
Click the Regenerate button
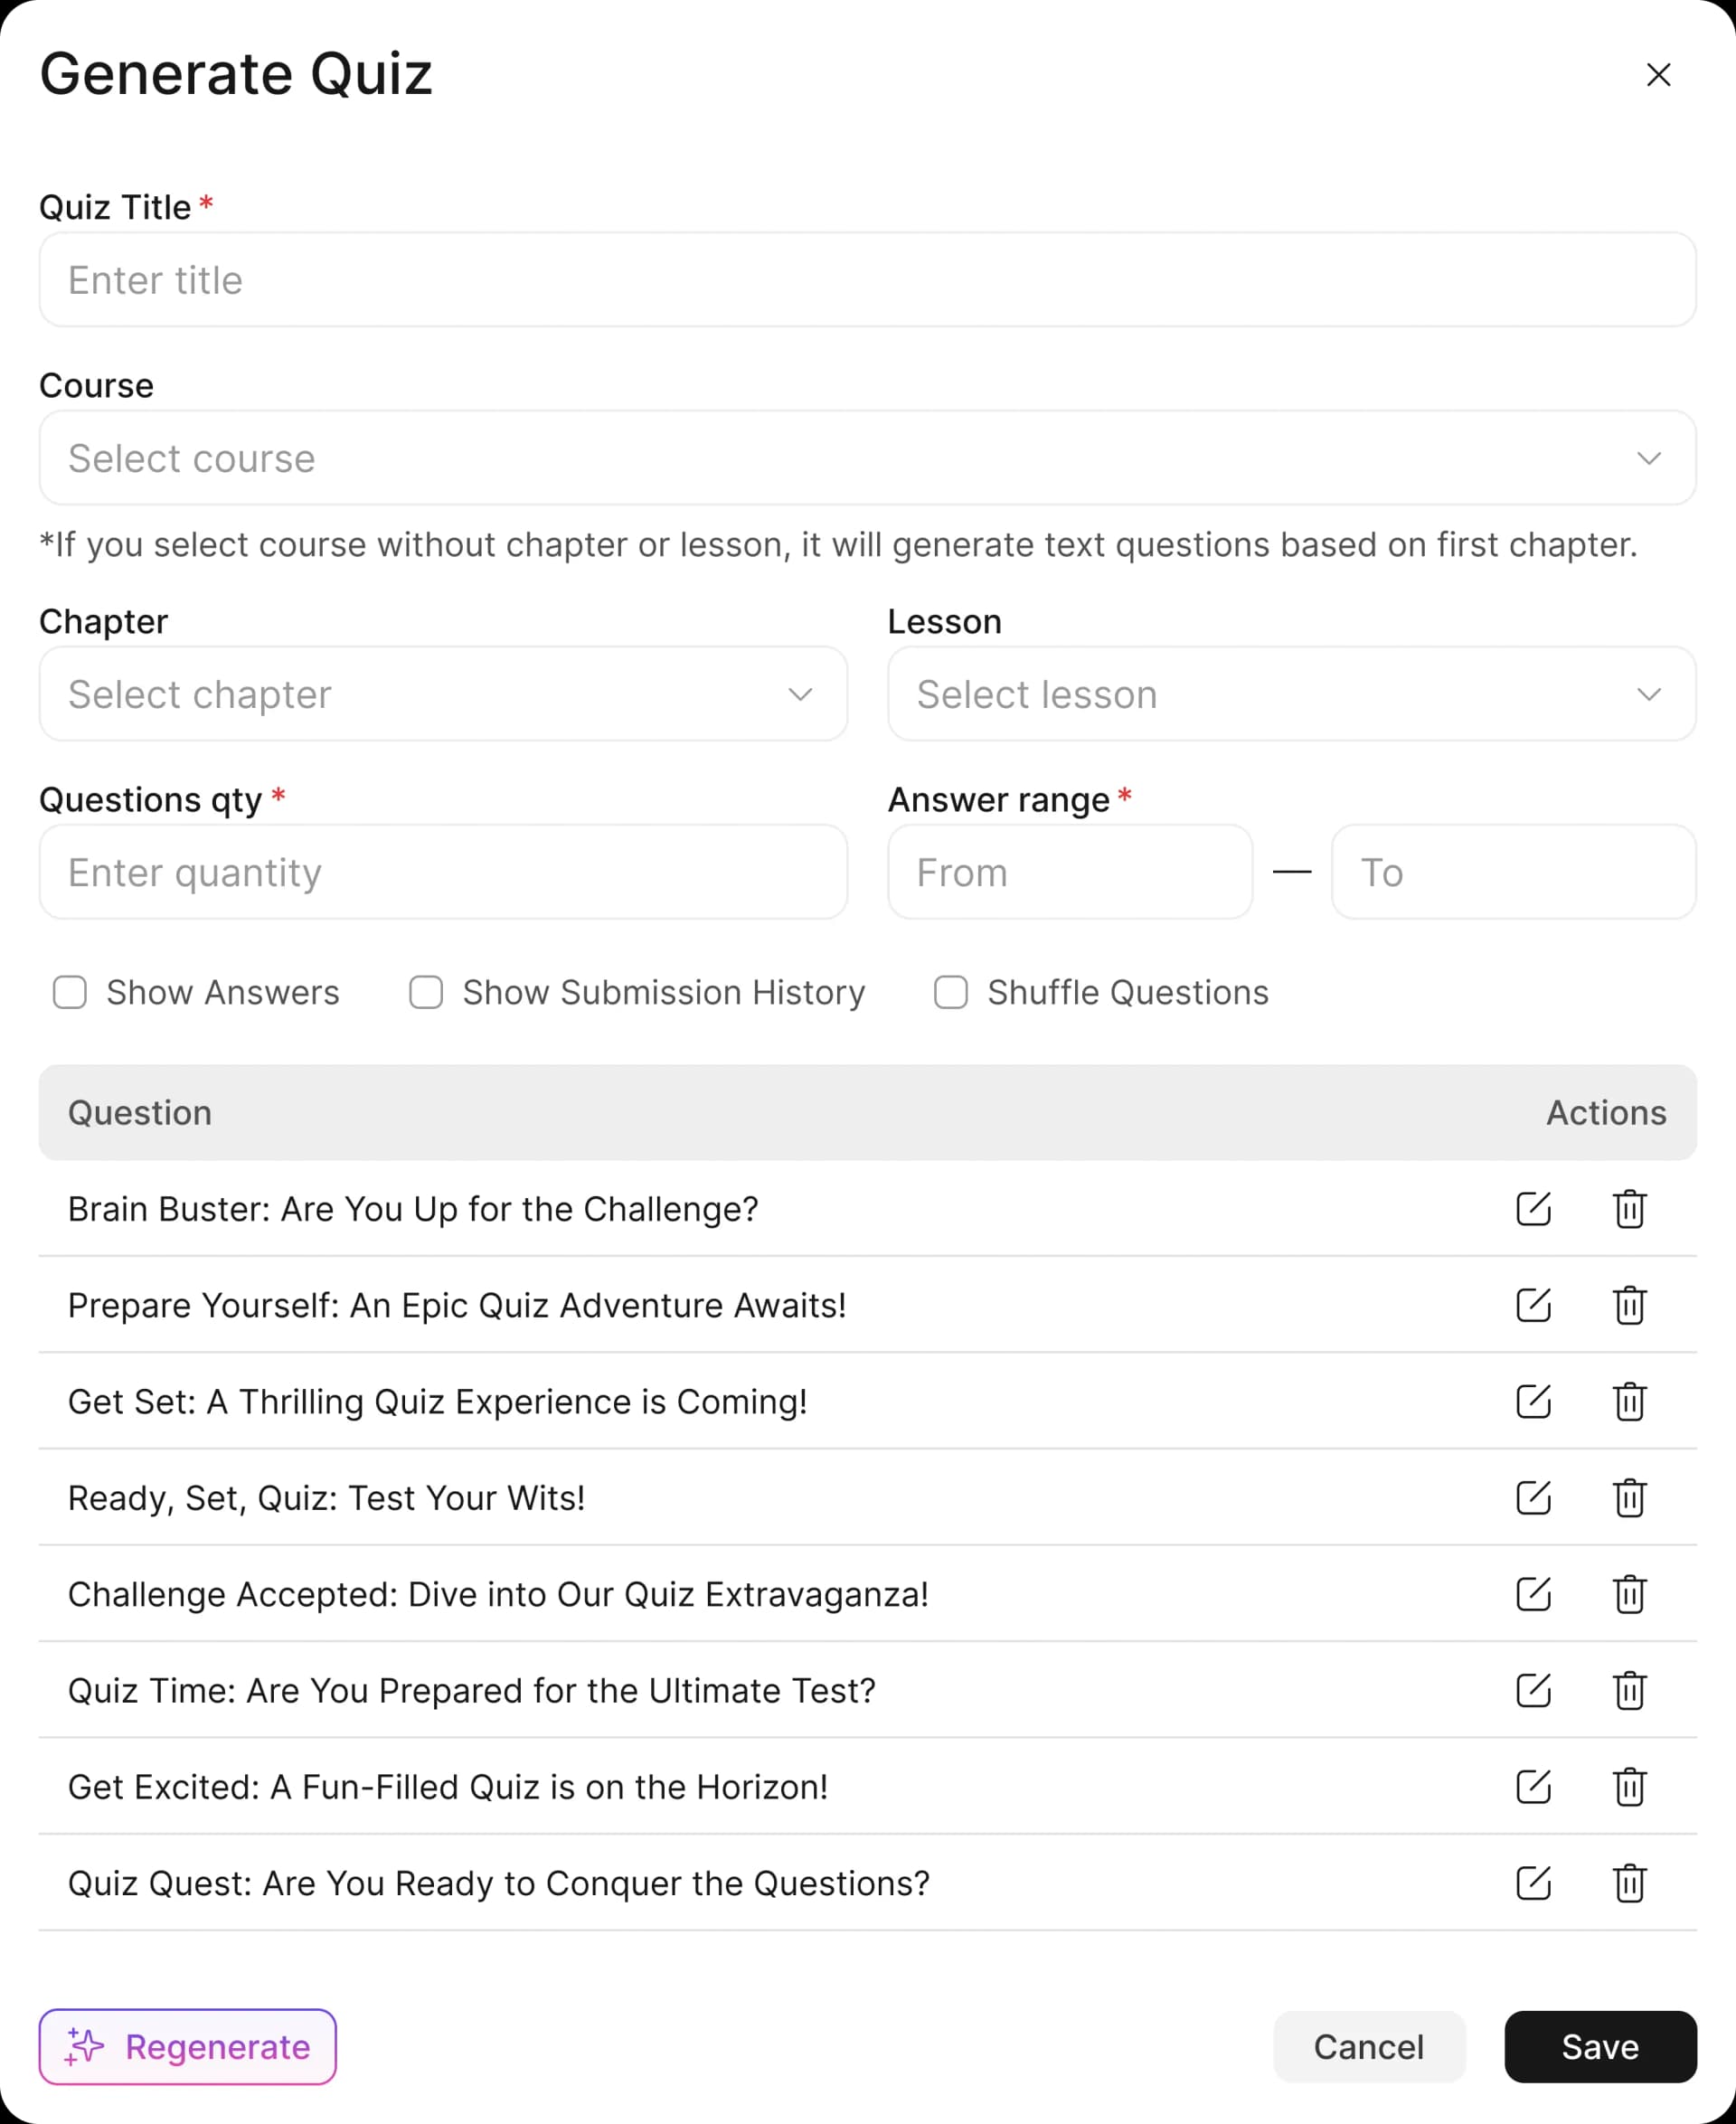point(188,2046)
